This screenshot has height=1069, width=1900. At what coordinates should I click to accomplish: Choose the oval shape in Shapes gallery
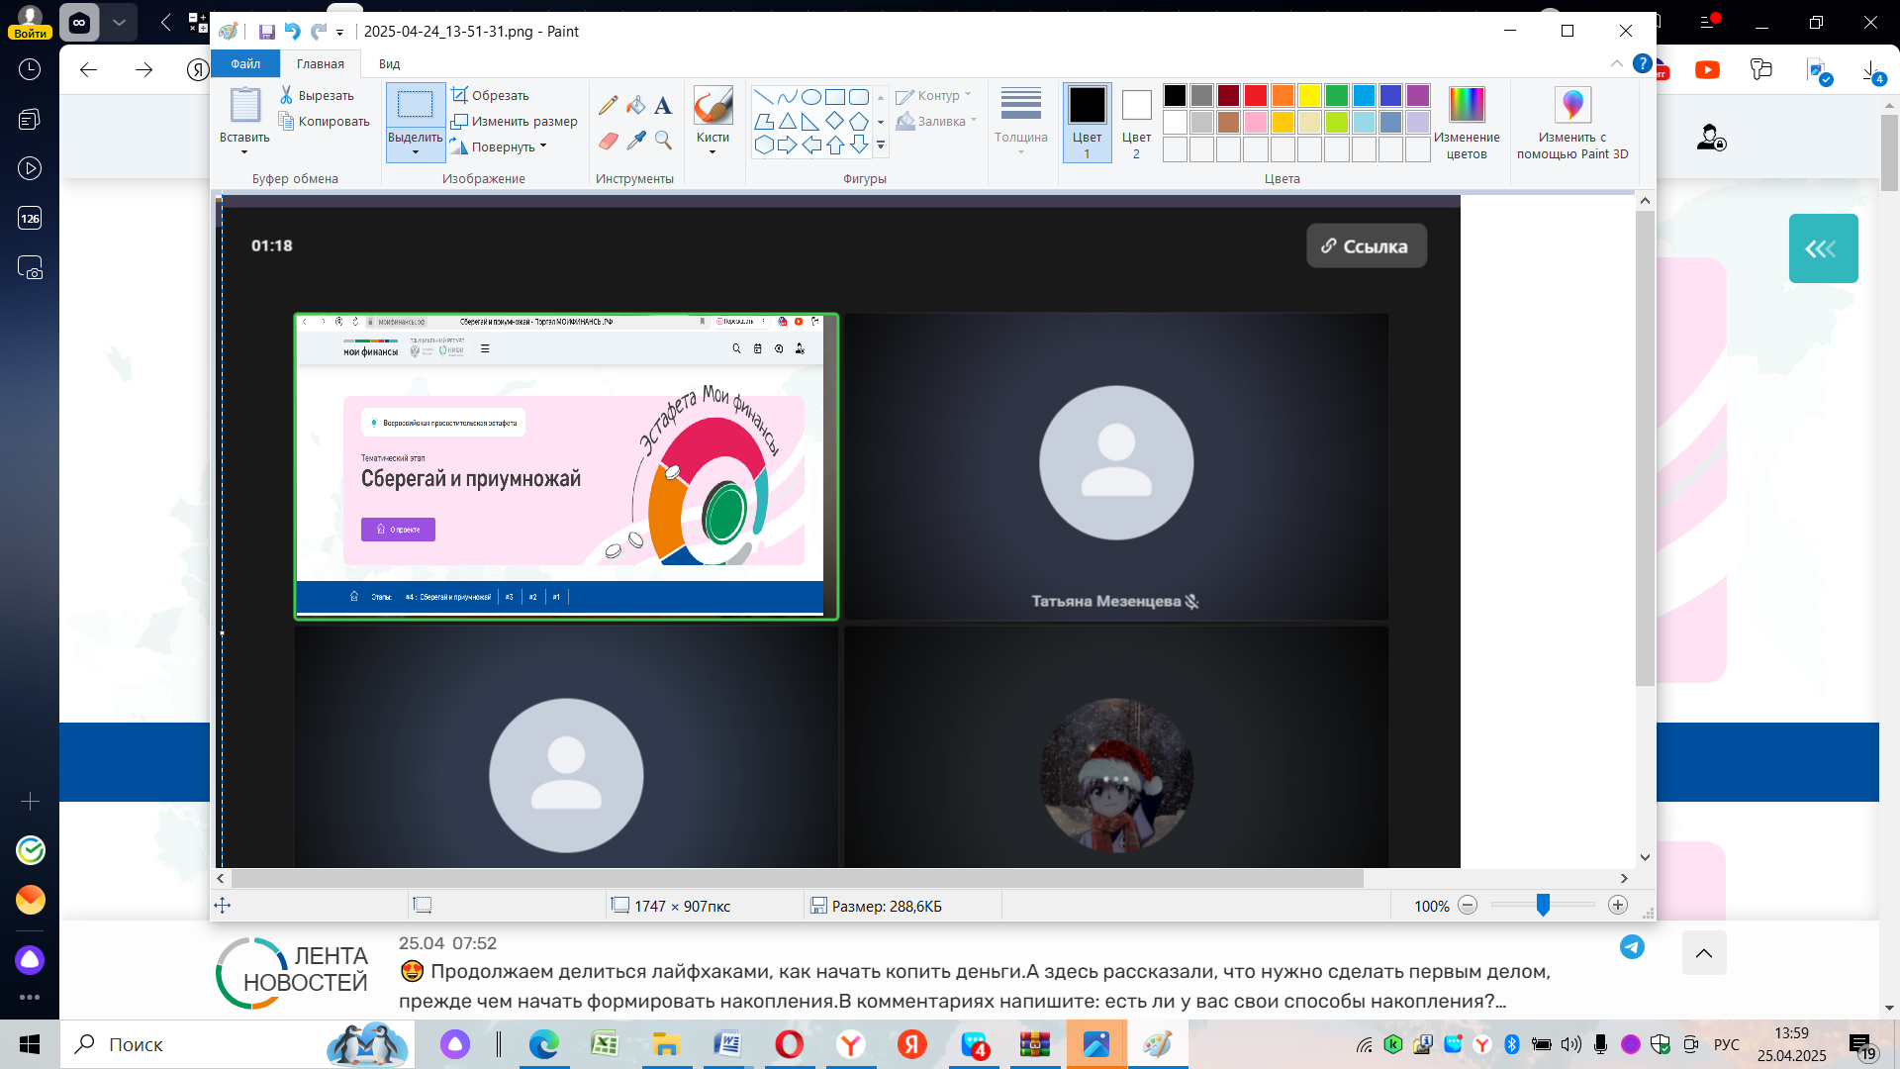click(811, 96)
